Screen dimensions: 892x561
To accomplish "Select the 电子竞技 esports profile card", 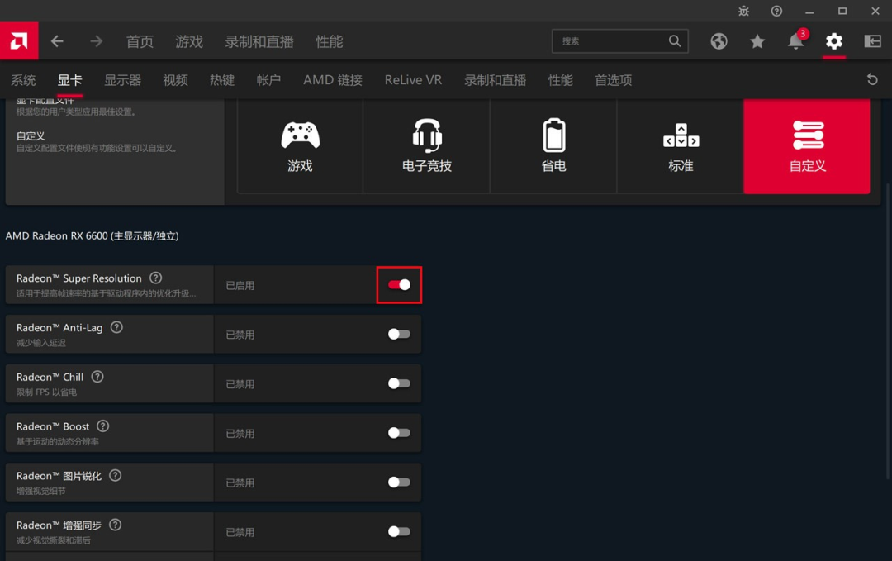I will (427, 145).
